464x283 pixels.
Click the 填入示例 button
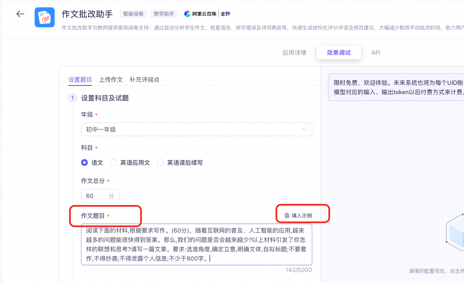[298, 216]
